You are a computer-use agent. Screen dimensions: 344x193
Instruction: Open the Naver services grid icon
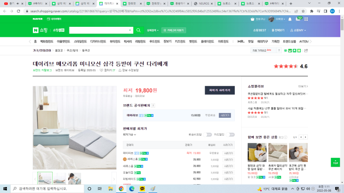pyautogui.click(x=306, y=19)
